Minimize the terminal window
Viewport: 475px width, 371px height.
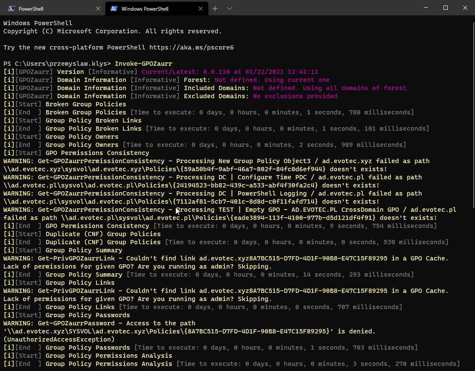point(425,8)
